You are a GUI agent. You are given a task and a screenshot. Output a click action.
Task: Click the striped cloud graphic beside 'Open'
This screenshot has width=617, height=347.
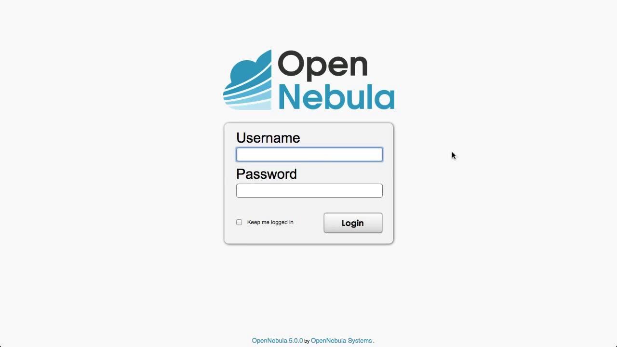coord(247,80)
